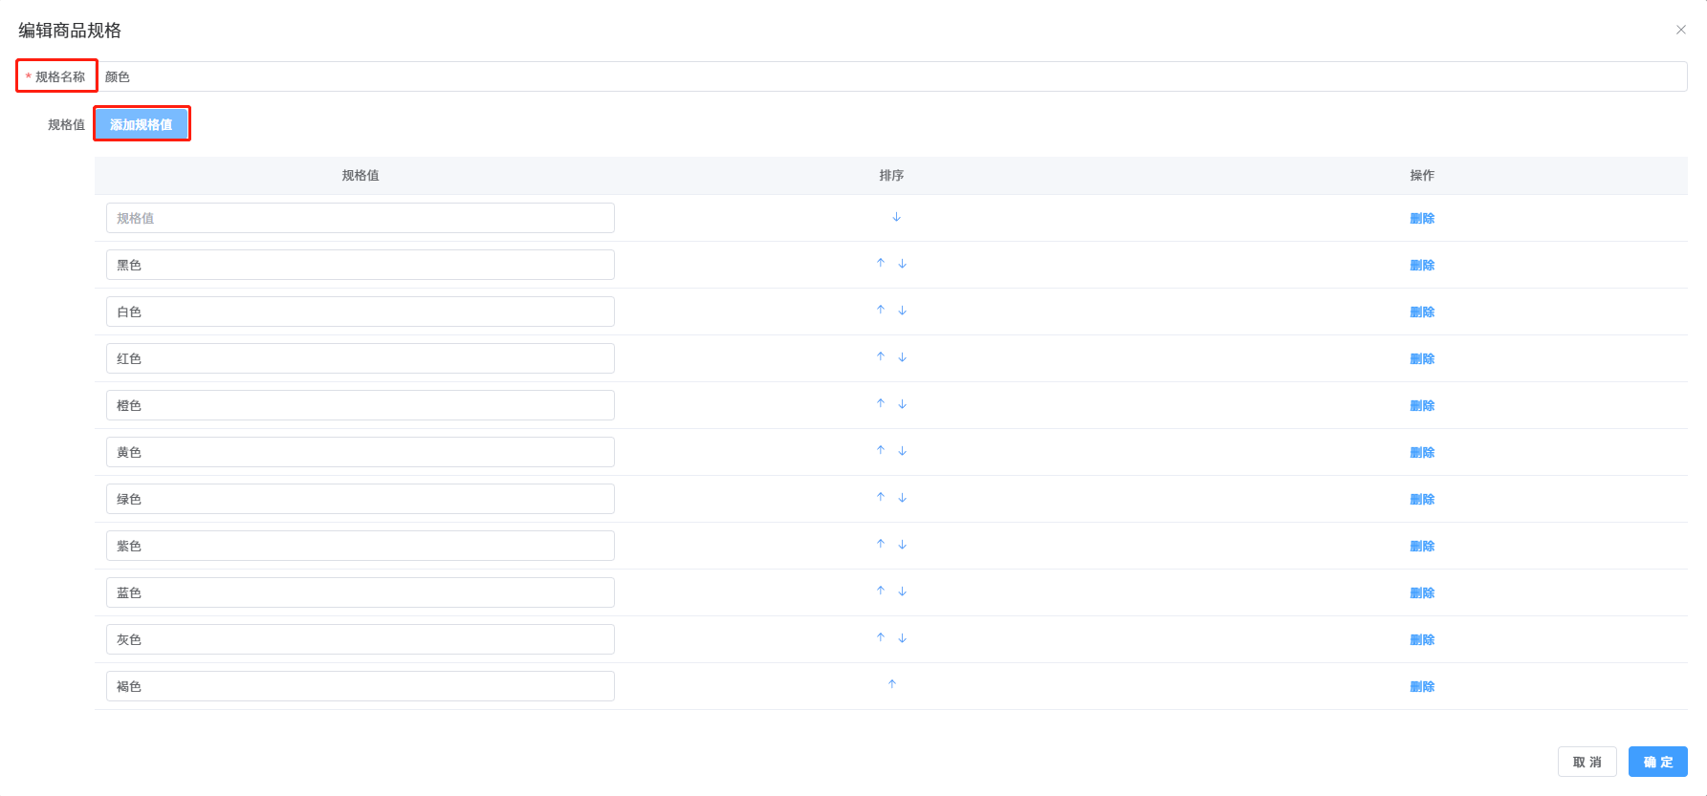Delete the 黑色 spec value

point(1421,265)
